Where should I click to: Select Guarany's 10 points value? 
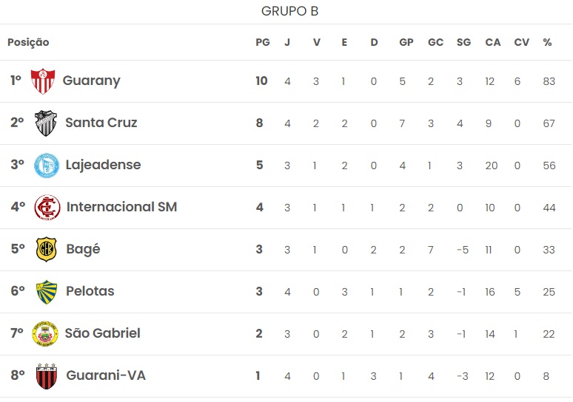point(261,81)
